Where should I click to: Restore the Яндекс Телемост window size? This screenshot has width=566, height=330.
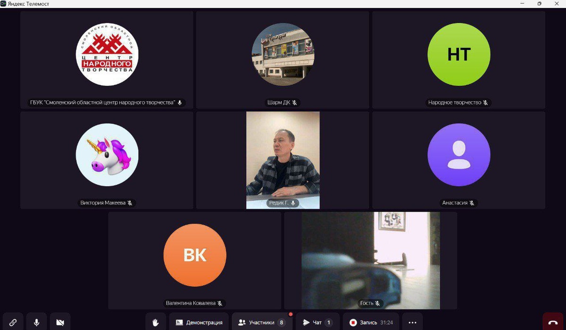[x=539, y=3]
